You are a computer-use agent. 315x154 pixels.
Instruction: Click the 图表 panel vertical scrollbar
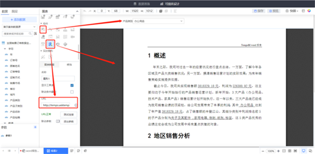[78, 52]
